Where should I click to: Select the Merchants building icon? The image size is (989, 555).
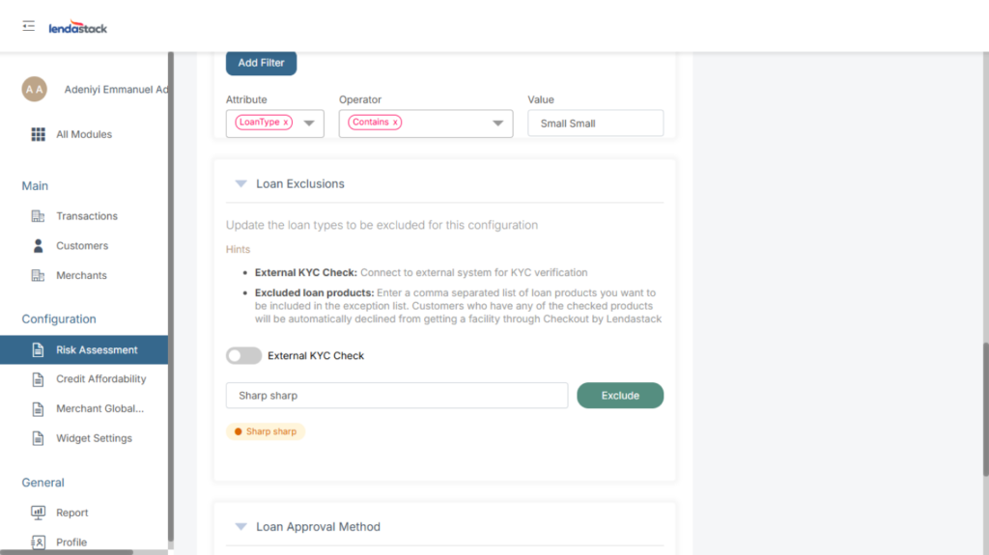coord(39,276)
